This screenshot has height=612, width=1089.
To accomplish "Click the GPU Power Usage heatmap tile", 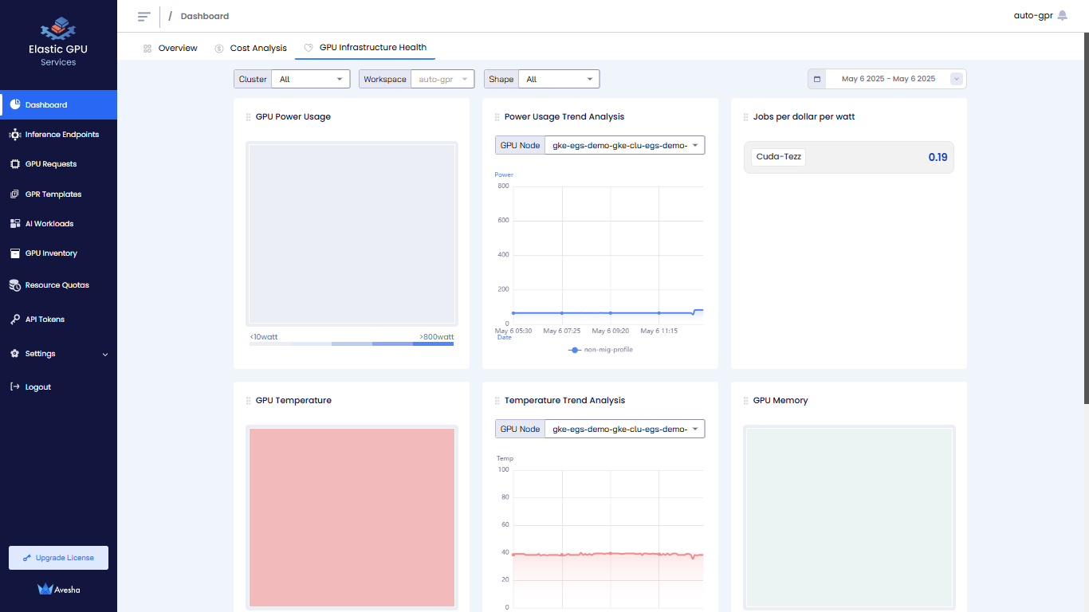I will click(x=352, y=233).
